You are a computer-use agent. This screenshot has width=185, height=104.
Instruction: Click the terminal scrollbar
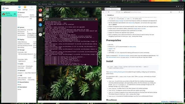click(97, 59)
